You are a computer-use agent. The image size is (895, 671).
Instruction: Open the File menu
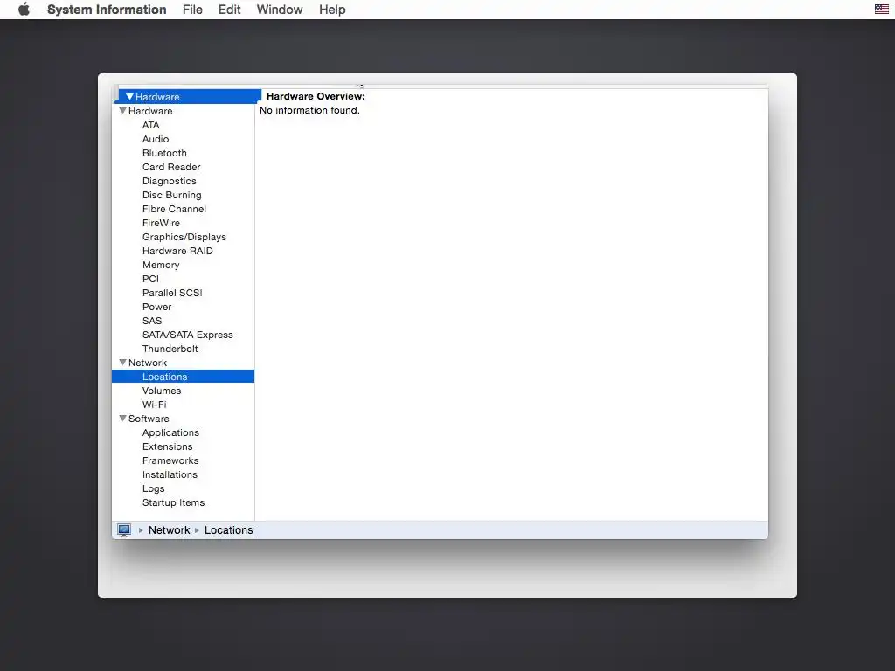point(192,10)
